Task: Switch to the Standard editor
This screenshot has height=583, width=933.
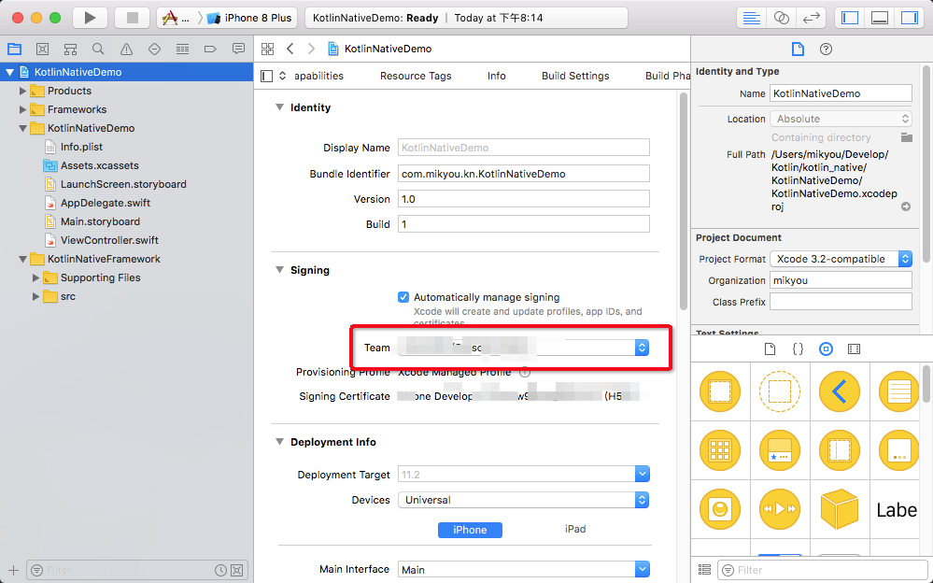Action: 752,18
